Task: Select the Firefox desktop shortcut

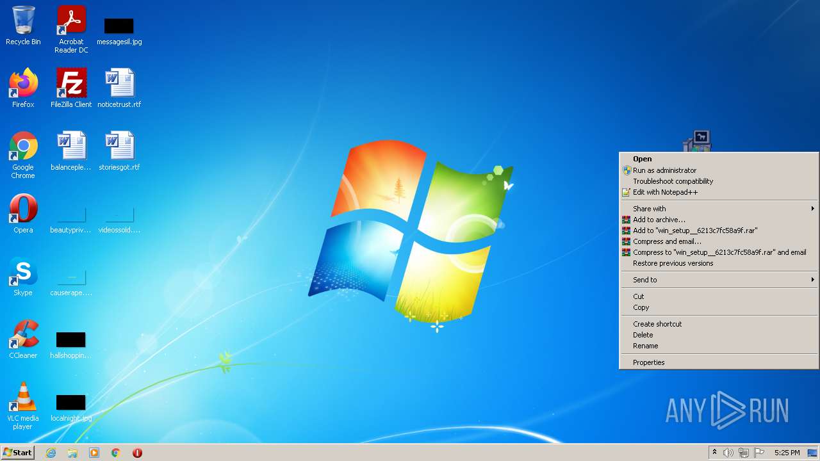Action: (x=23, y=88)
